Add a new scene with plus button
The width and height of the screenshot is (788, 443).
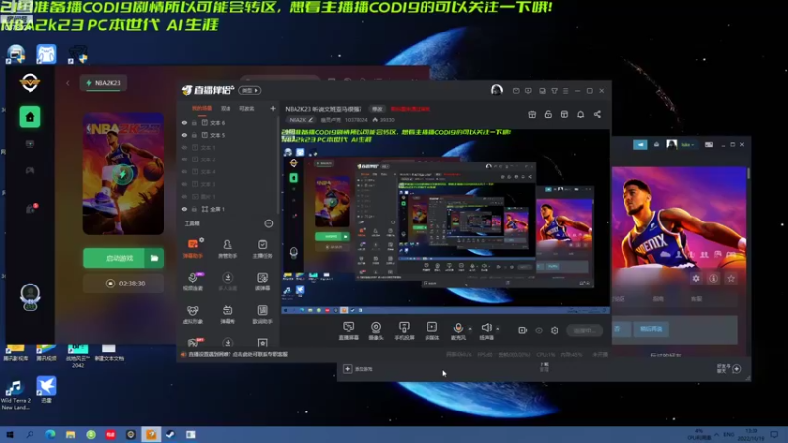tap(273, 108)
